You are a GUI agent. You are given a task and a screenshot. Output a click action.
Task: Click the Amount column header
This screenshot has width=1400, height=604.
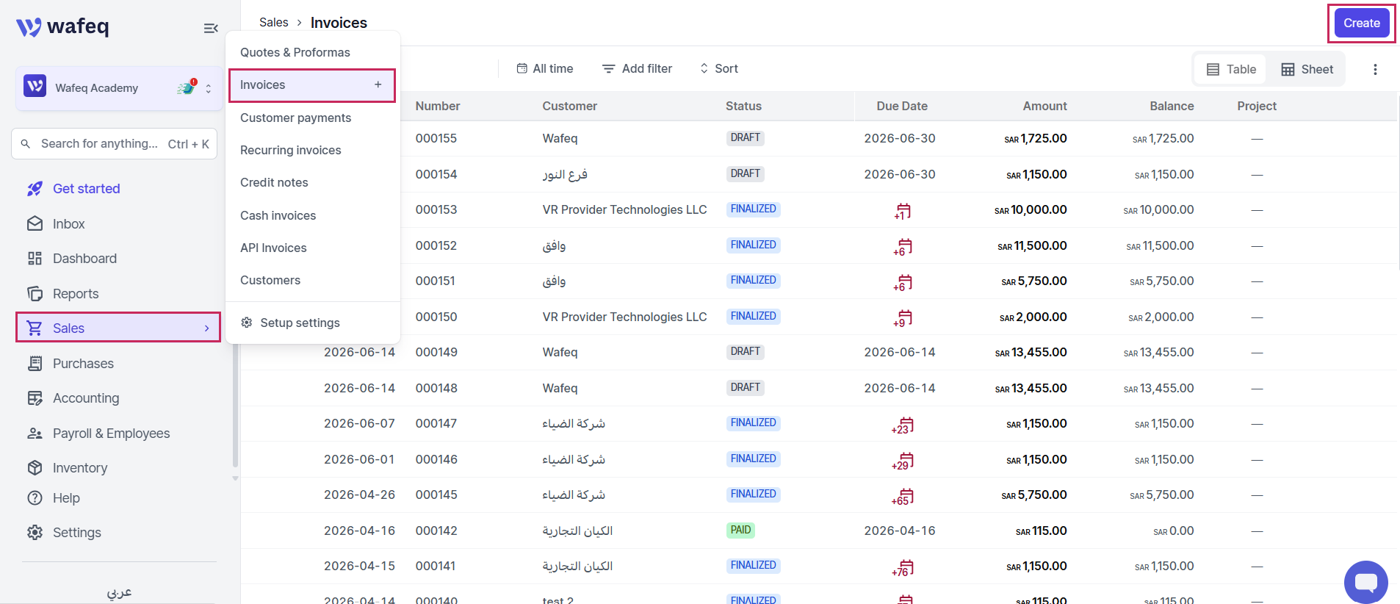click(x=1044, y=106)
